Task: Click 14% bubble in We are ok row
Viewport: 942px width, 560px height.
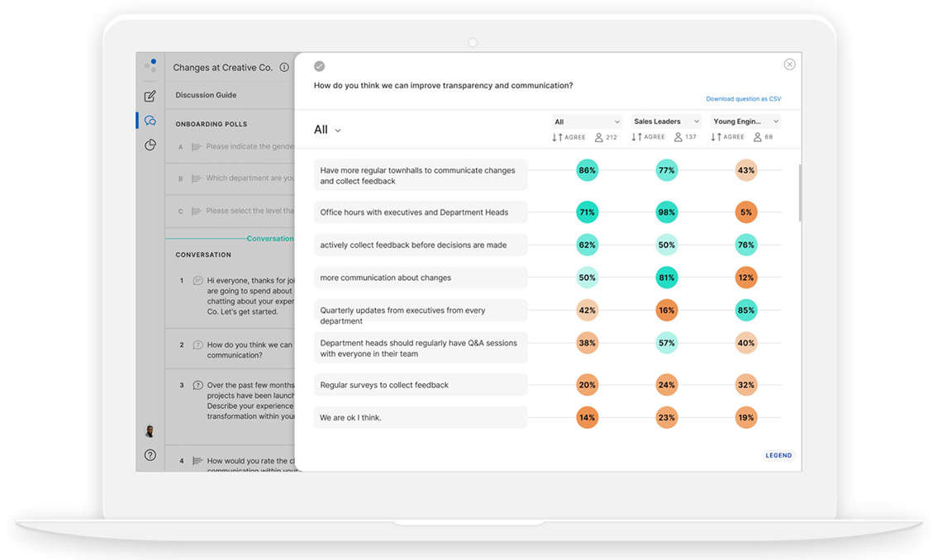Action: (587, 417)
